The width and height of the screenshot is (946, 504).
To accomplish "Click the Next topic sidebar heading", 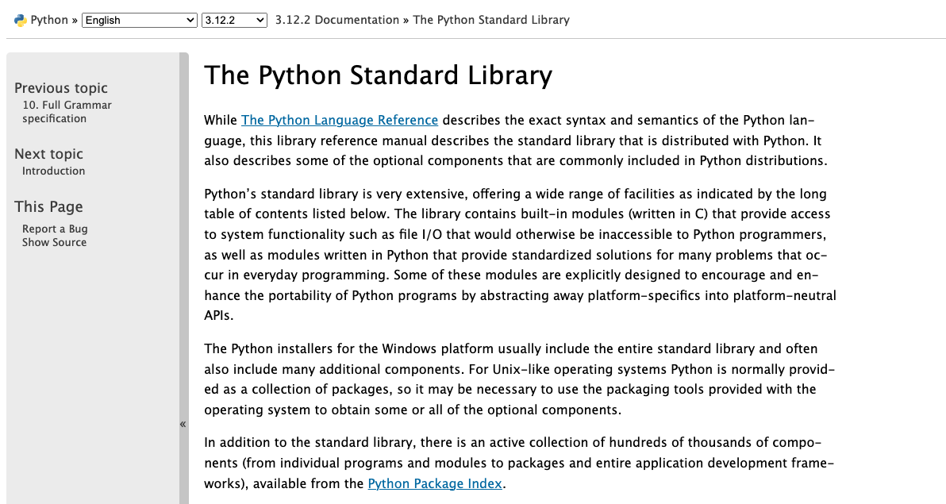I will click(48, 154).
